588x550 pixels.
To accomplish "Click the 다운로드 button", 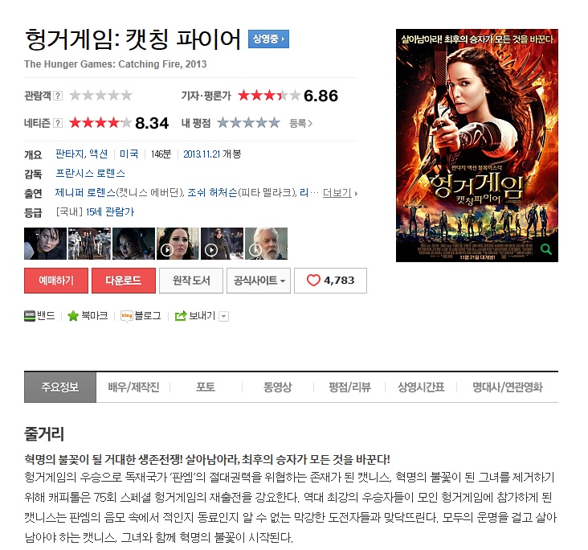I will 124,281.
